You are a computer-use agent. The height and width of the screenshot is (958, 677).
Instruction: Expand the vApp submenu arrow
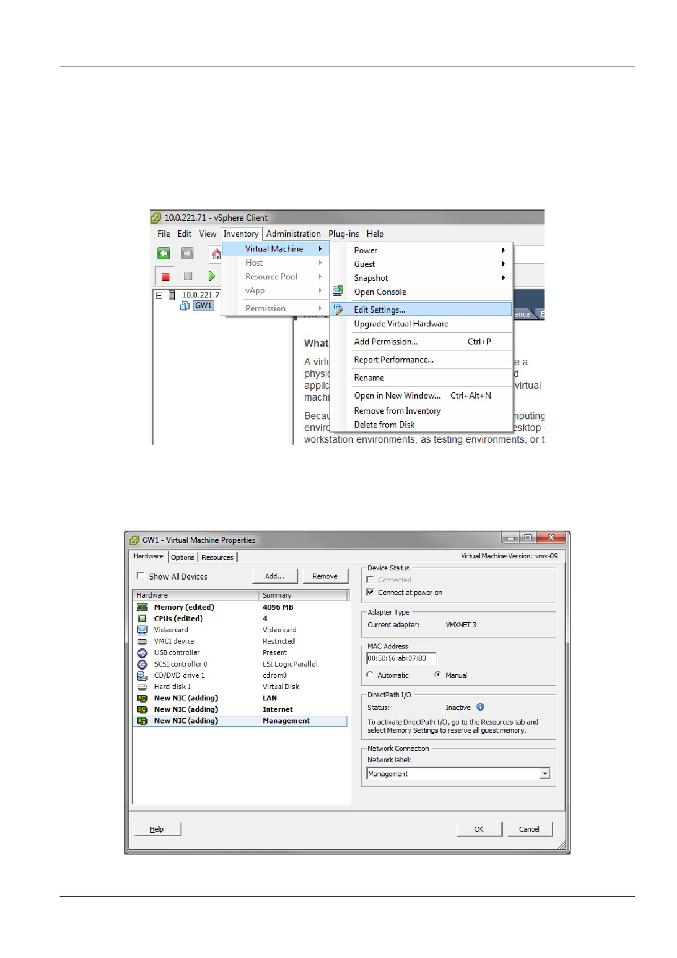pos(321,290)
